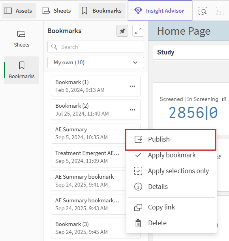Image resolution: width=229 pixels, height=241 pixels.
Task: Open more options for Bookmark (1)
Action: pyautogui.click(x=132, y=86)
